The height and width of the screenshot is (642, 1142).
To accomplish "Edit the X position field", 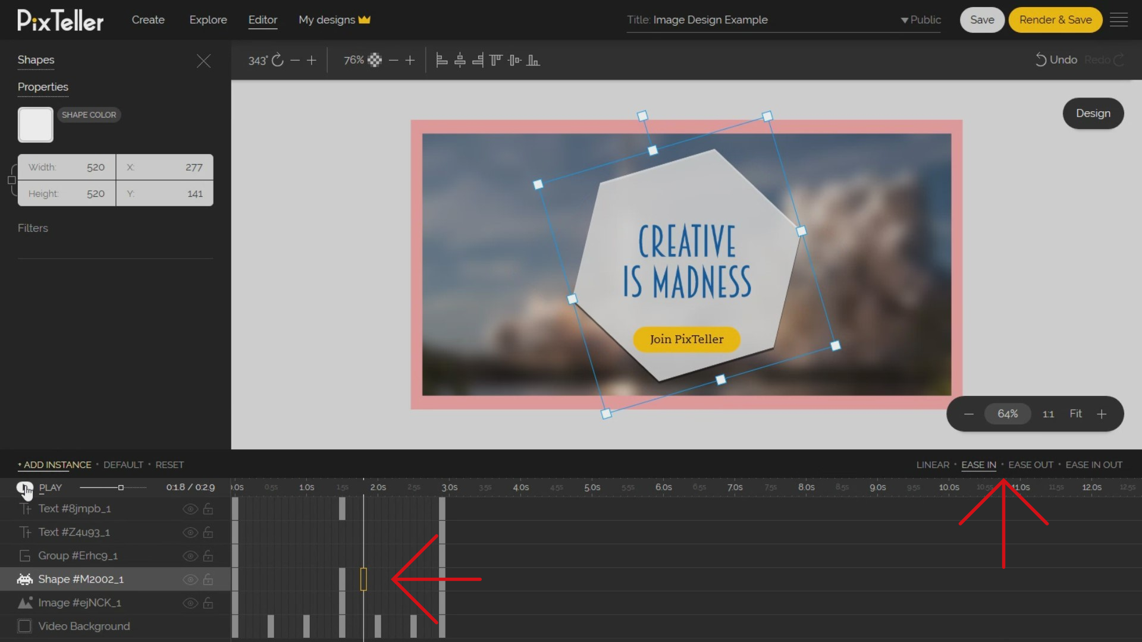I will click(165, 167).
